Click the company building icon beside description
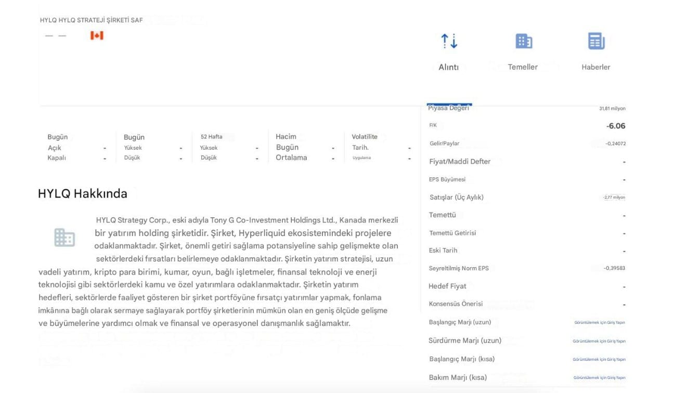The width and height of the screenshot is (673, 393). coord(64,237)
